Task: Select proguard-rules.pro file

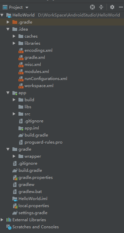Action: pos(43,142)
